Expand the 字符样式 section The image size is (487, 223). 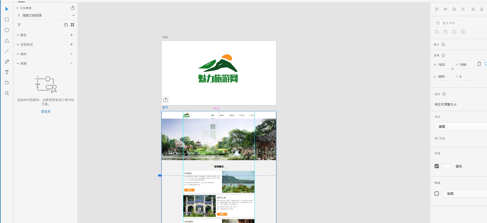pos(18,44)
